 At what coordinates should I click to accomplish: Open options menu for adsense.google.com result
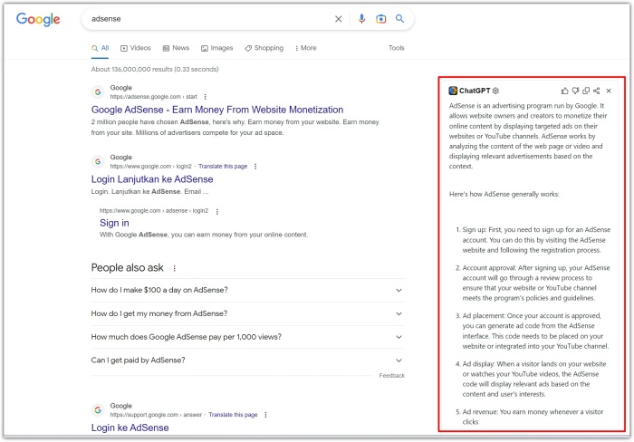pyautogui.click(x=206, y=97)
